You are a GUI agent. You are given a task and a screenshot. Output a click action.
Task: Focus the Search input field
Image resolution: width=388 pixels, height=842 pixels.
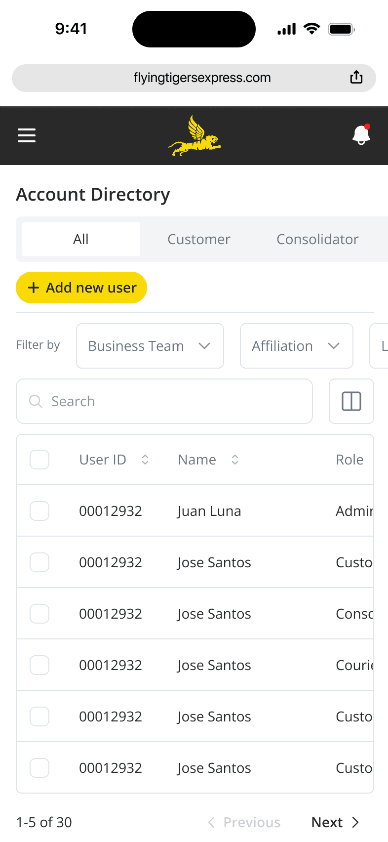tap(164, 401)
